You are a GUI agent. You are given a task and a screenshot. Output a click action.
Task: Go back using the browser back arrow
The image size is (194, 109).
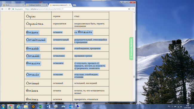tap(2, 9)
